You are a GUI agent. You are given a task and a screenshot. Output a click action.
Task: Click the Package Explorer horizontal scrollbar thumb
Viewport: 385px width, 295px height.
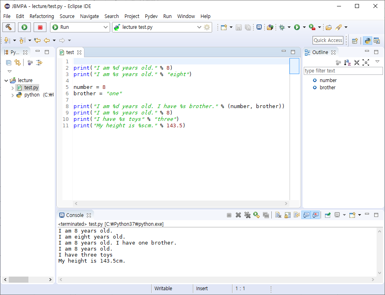pyautogui.click(x=19, y=279)
